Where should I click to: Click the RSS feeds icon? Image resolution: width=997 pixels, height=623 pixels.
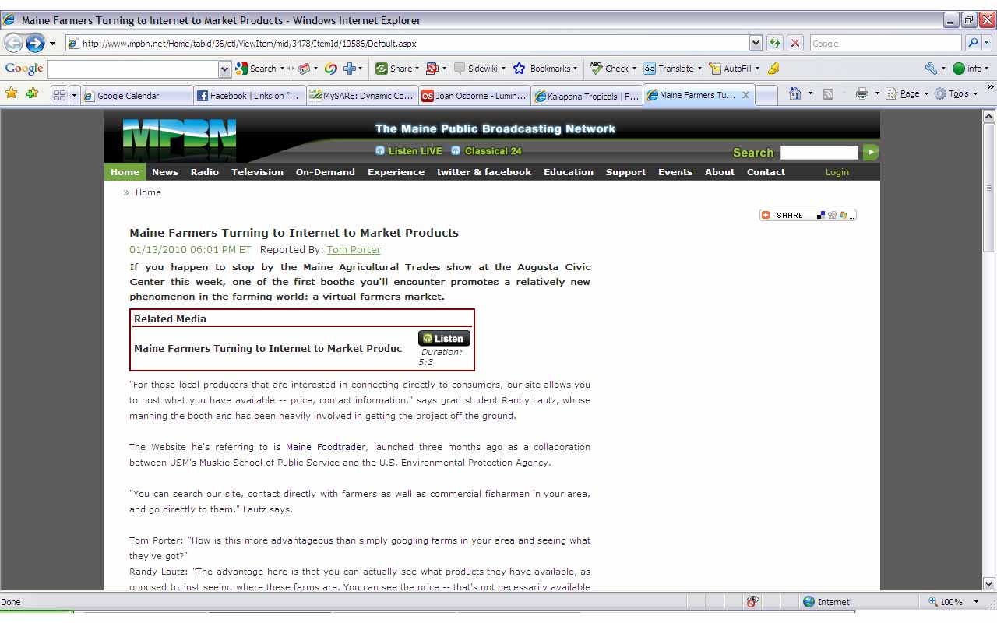tap(828, 93)
